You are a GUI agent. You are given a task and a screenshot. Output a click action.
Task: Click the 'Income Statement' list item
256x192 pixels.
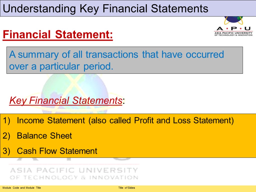click(51, 121)
